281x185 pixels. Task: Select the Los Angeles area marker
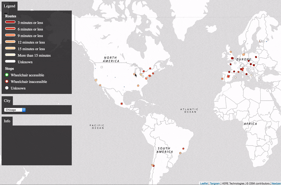[100, 85]
